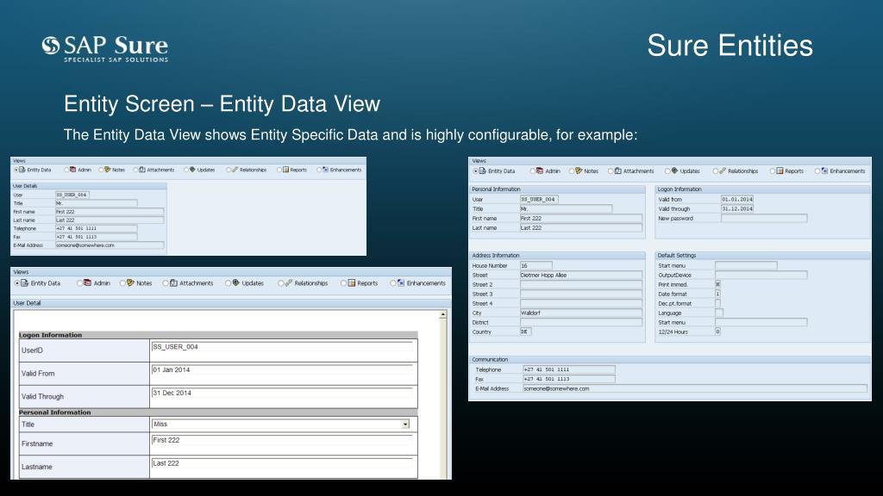Image resolution: width=883 pixels, height=496 pixels.
Task: Click the Date format field
Action: (718, 294)
